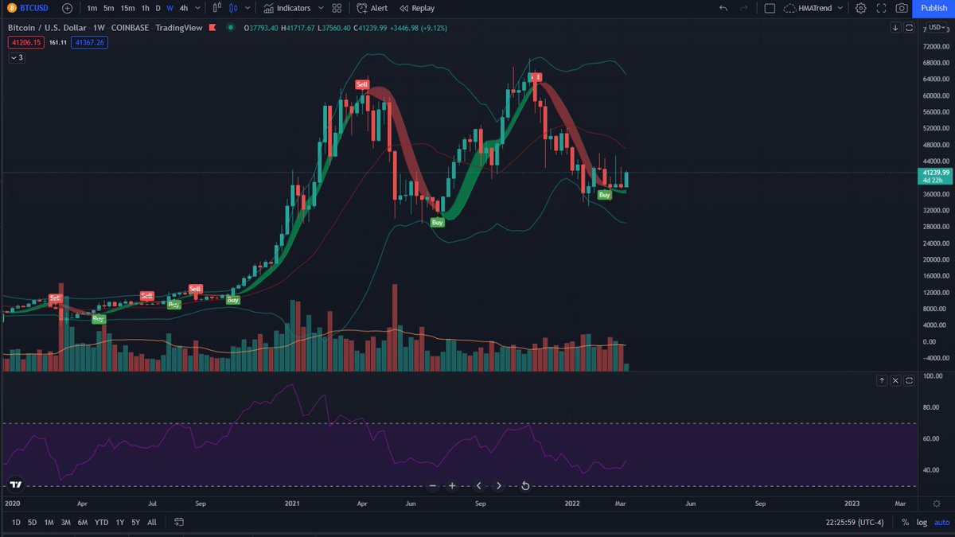Click the TradingView logo in the chart corner
The height and width of the screenshot is (537, 955).
point(15,484)
